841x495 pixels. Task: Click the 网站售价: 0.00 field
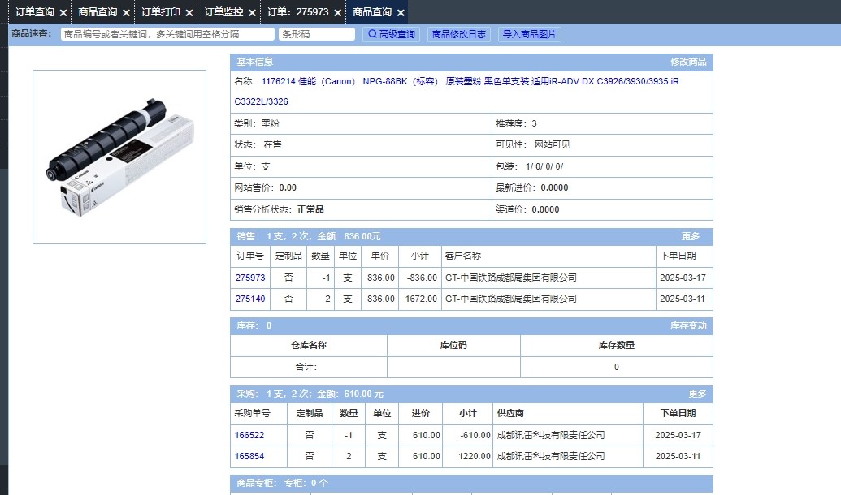click(361, 188)
